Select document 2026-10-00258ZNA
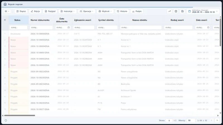The width and height of the screenshot is (223, 125). [40, 90]
